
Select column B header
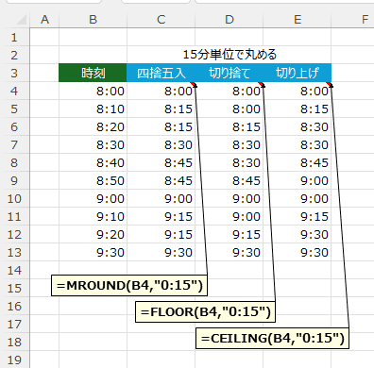93,20
